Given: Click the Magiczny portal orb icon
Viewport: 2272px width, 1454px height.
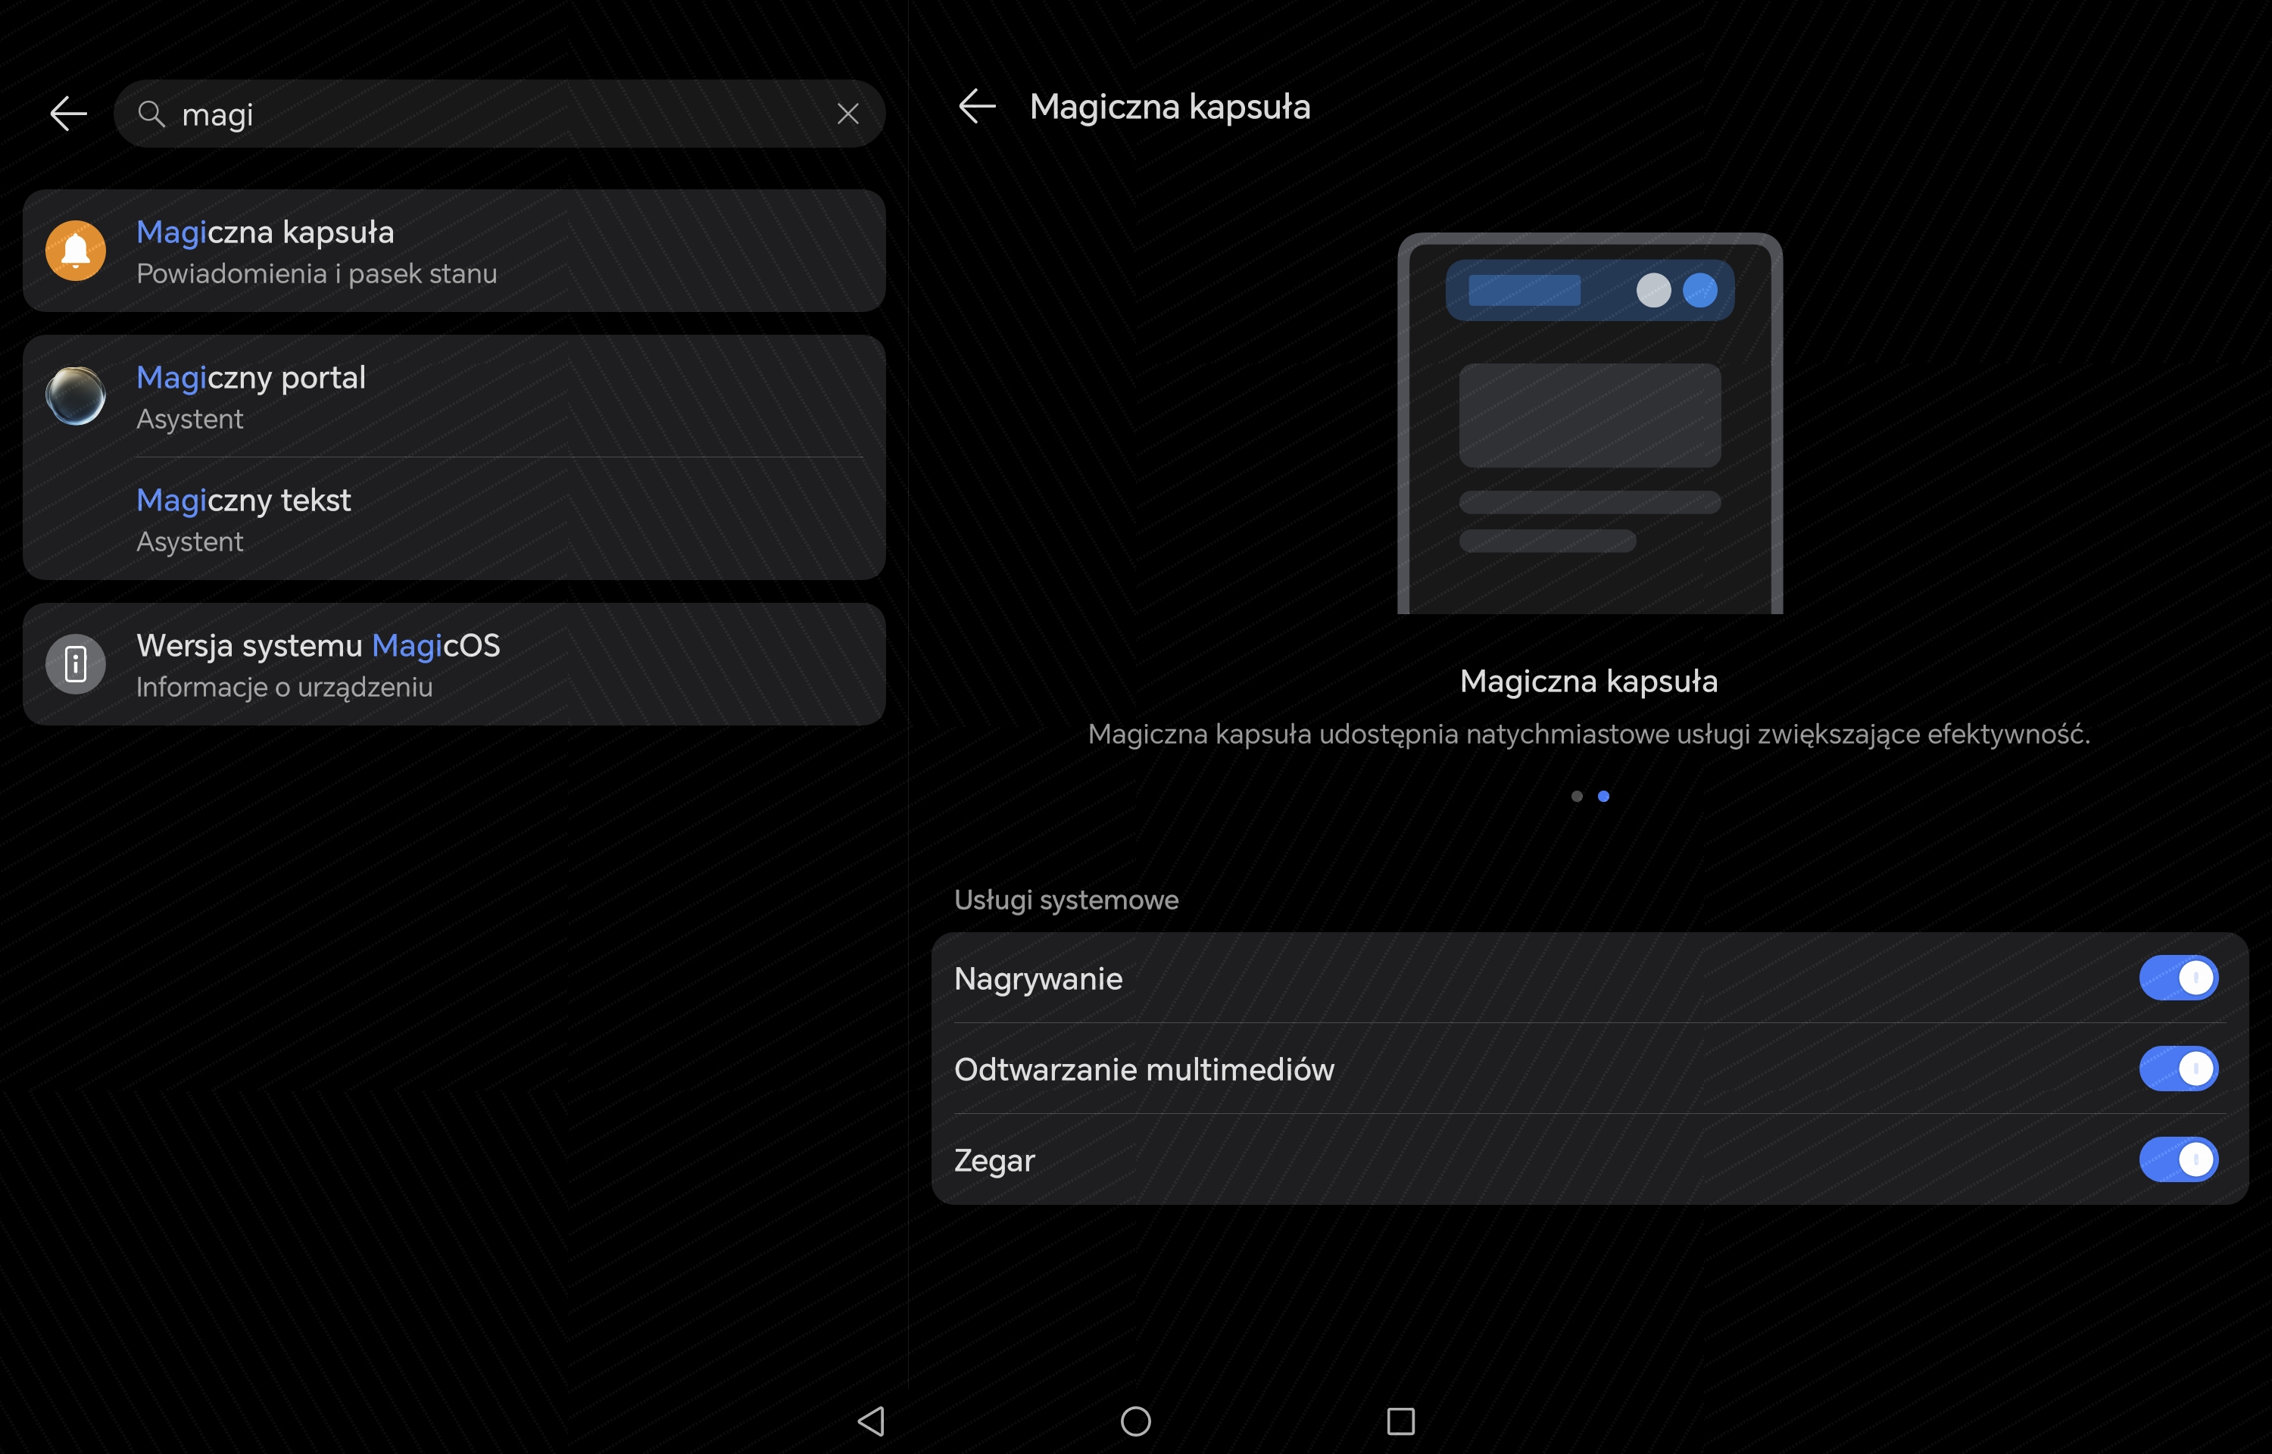Looking at the screenshot, I should pos(76,395).
